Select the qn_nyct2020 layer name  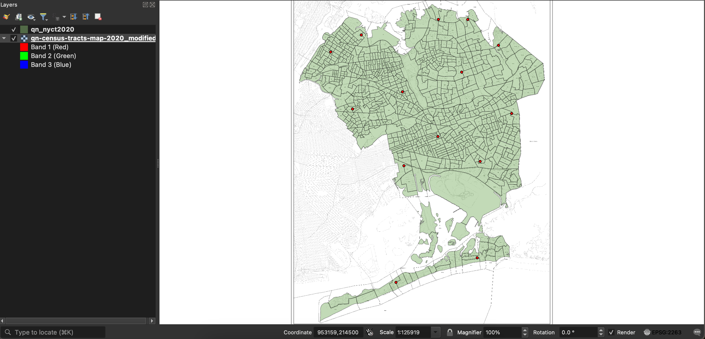click(52, 29)
